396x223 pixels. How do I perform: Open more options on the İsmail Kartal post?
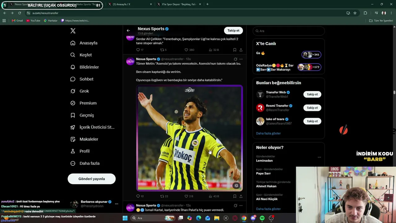[x=241, y=206]
